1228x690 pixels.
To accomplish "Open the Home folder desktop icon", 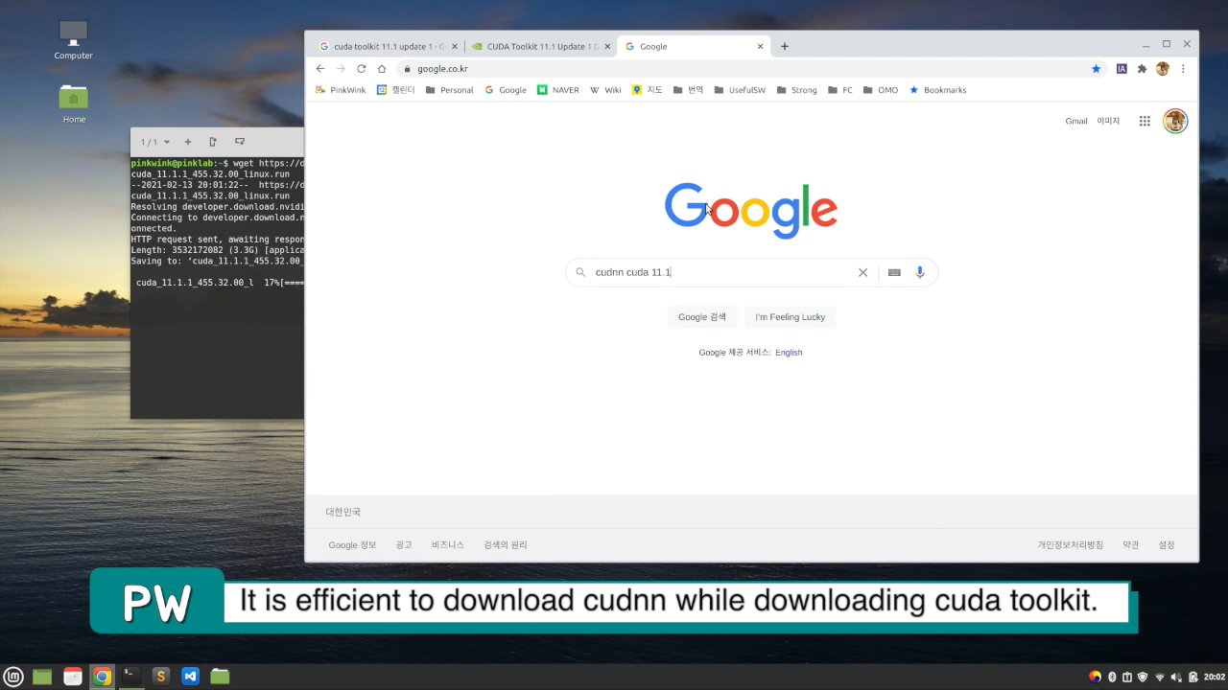I will pyautogui.click(x=74, y=103).
